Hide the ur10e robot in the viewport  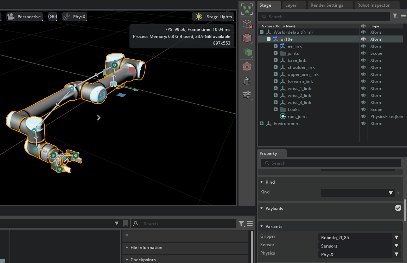363,39
